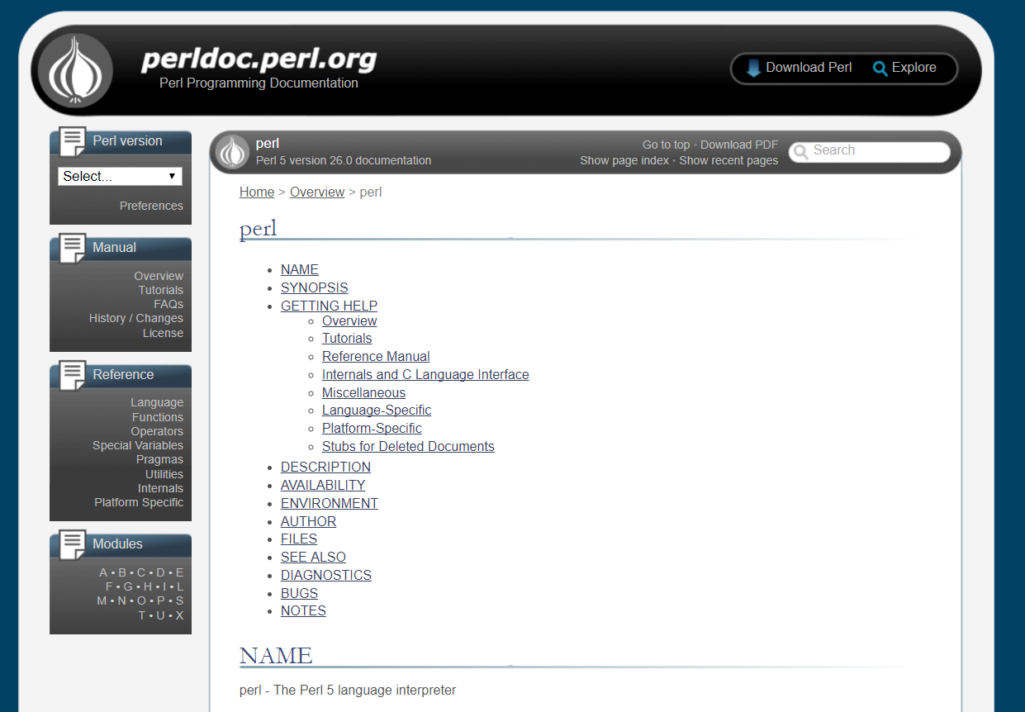Click the small onion icon beside perl title

(232, 152)
